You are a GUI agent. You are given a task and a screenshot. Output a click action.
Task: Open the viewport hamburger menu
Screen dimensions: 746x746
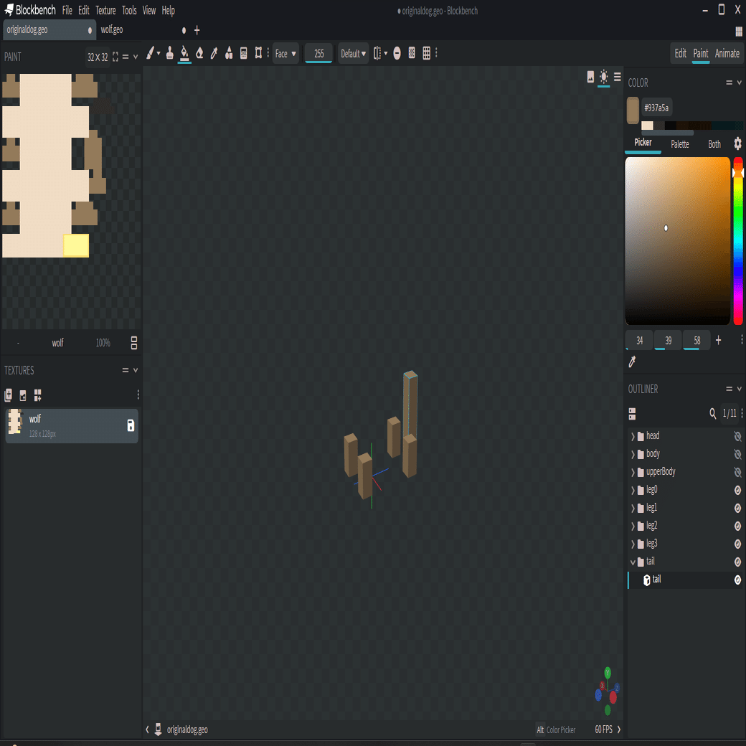[x=617, y=77]
